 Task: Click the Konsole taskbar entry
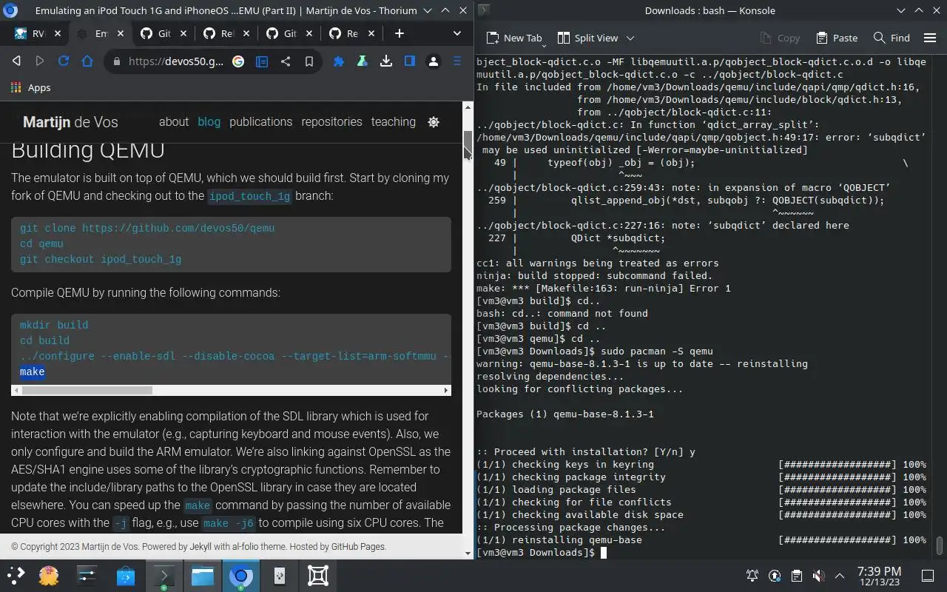(x=164, y=575)
